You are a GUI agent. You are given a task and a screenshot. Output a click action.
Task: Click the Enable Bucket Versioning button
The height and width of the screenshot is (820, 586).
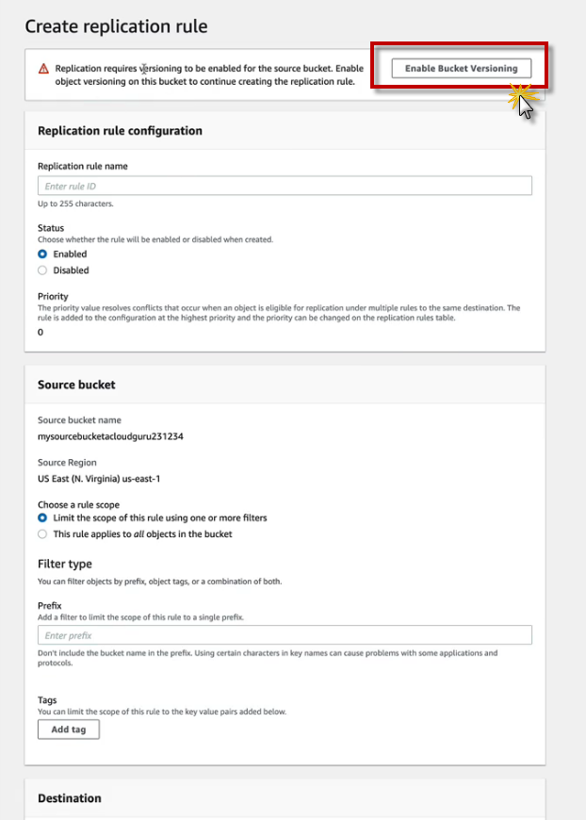[461, 69]
